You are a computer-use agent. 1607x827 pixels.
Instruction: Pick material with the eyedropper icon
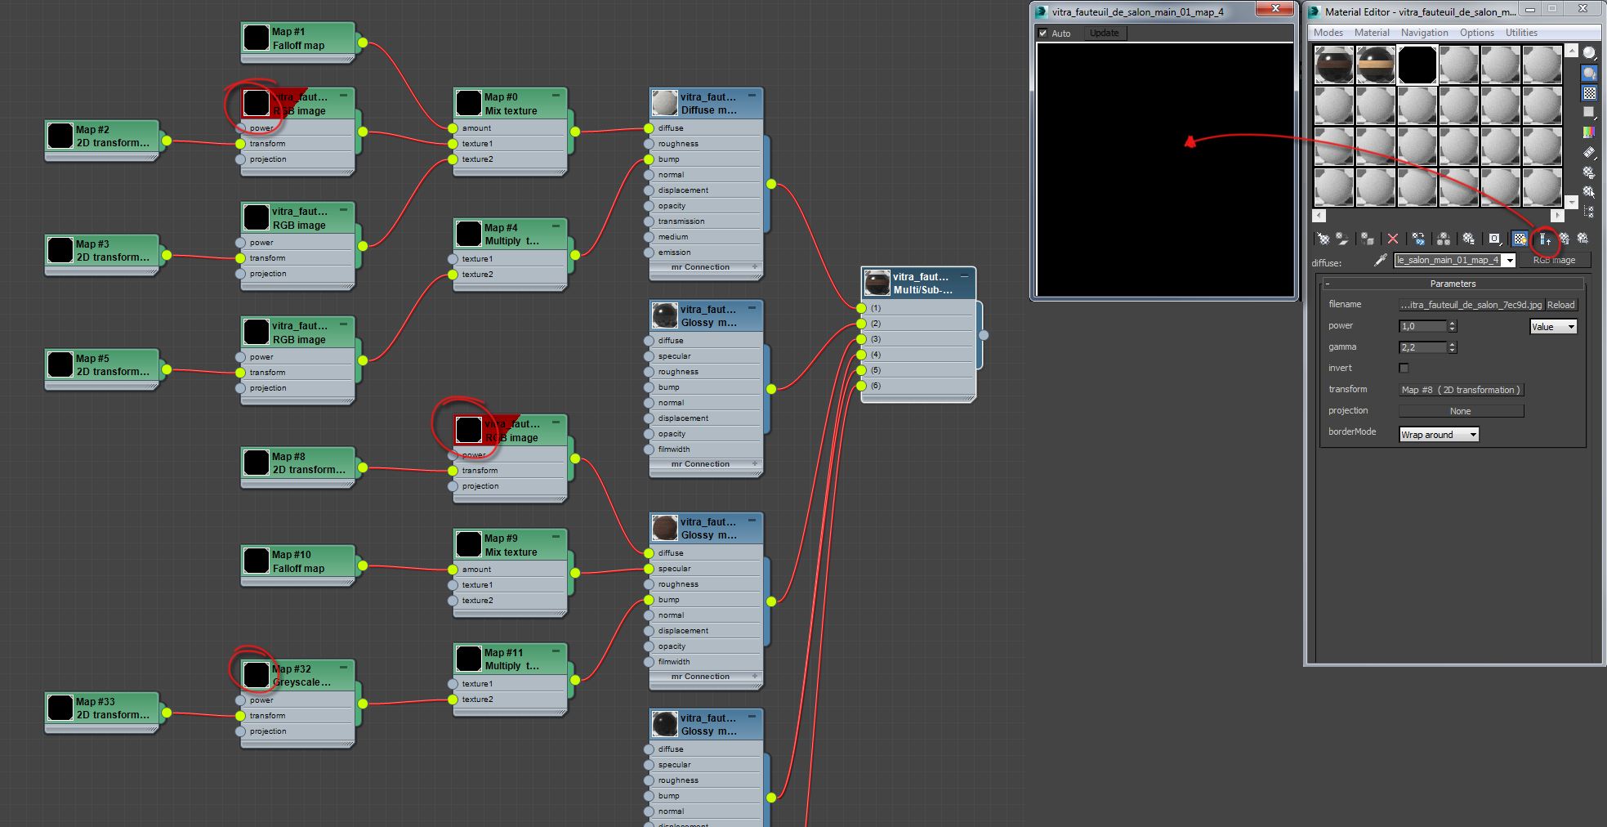tap(1381, 260)
